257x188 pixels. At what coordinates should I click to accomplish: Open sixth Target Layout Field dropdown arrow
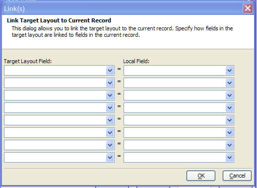coord(110,133)
